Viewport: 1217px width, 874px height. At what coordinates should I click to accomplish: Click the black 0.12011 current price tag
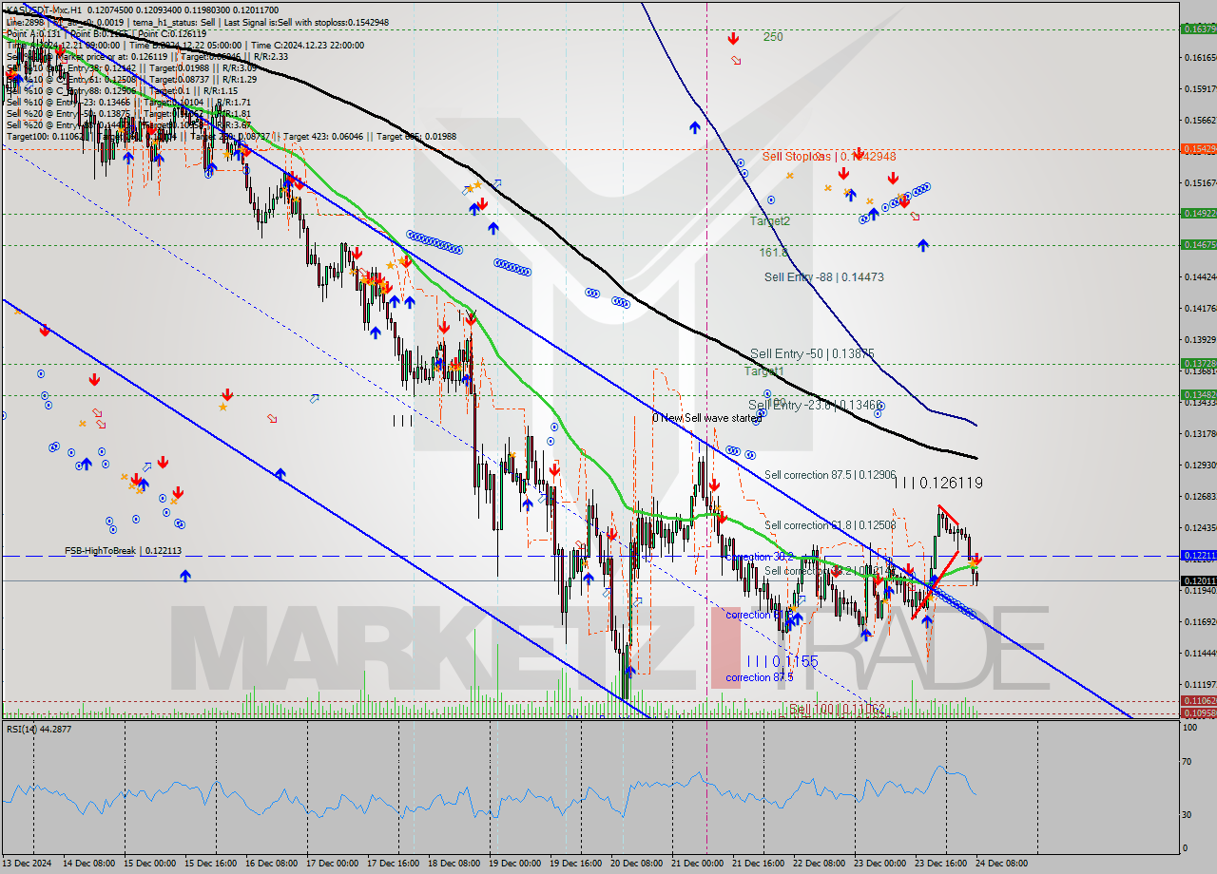point(1198,580)
